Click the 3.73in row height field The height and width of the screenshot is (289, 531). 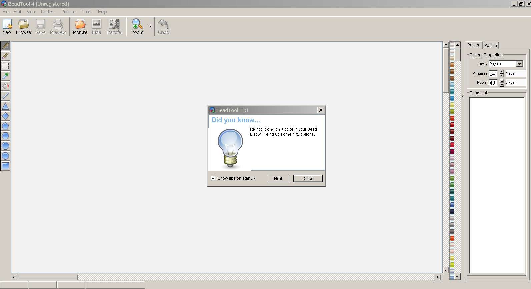coord(515,82)
